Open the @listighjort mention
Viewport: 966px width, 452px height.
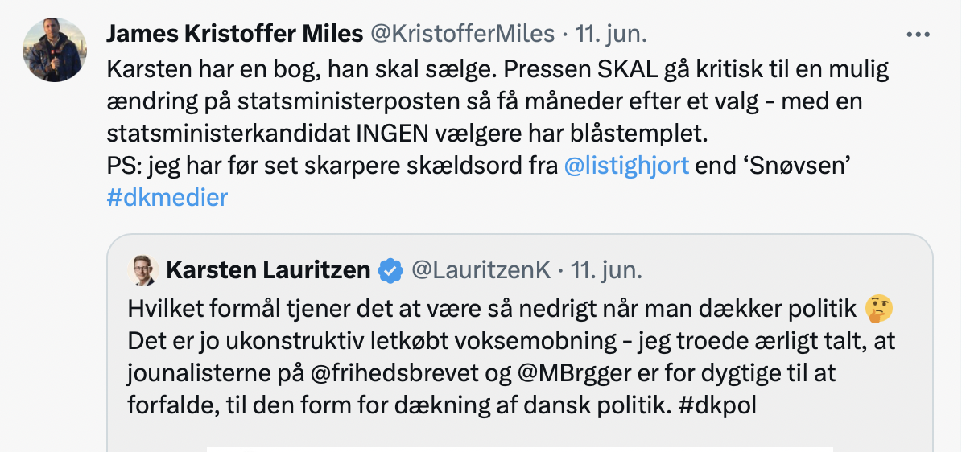[626, 166]
